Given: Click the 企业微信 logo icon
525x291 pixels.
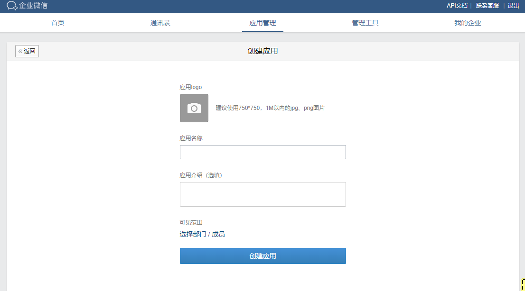Looking at the screenshot, I should tap(12, 6).
